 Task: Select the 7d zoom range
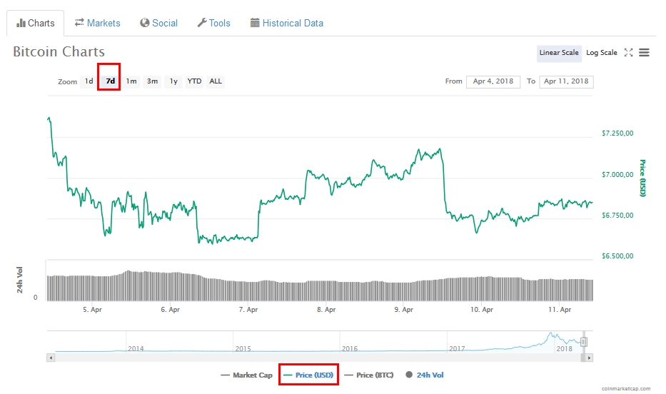tap(111, 81)
